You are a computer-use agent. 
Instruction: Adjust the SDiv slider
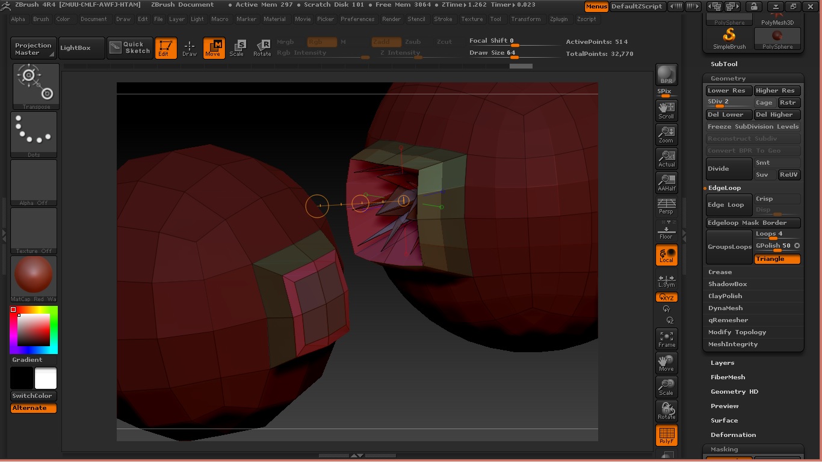729,103
